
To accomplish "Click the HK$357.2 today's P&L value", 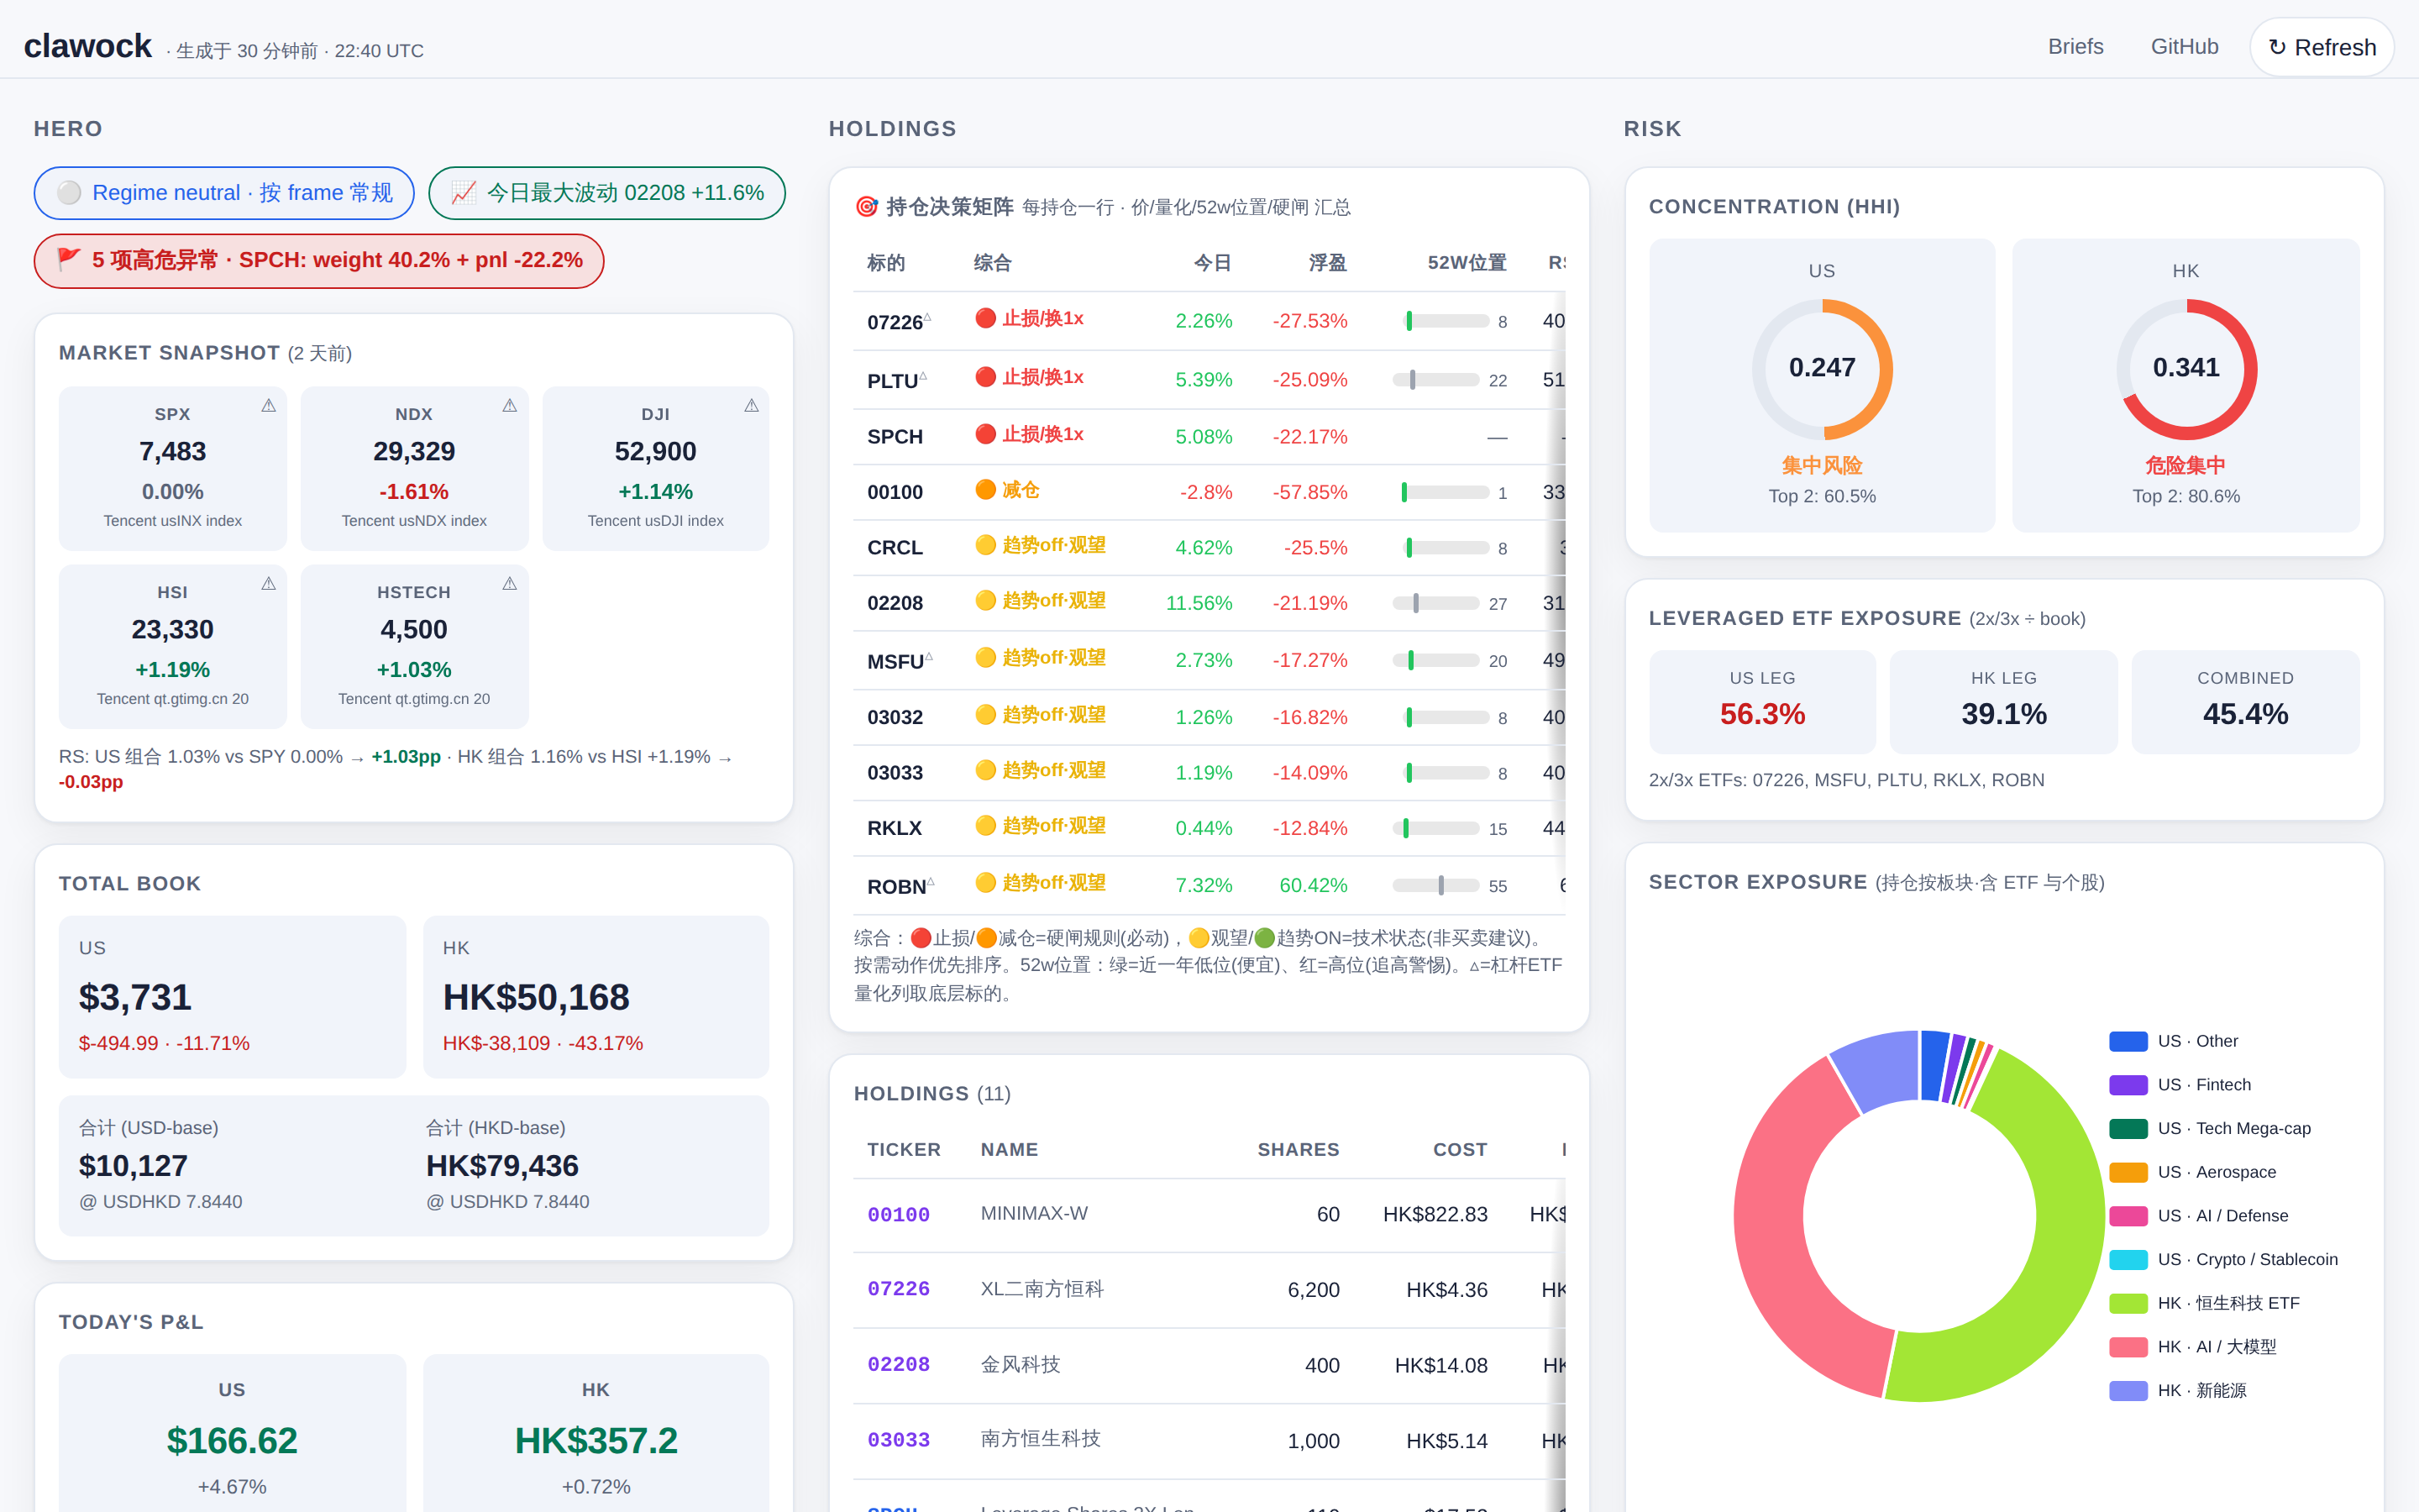I will [x=596, y=1441].
